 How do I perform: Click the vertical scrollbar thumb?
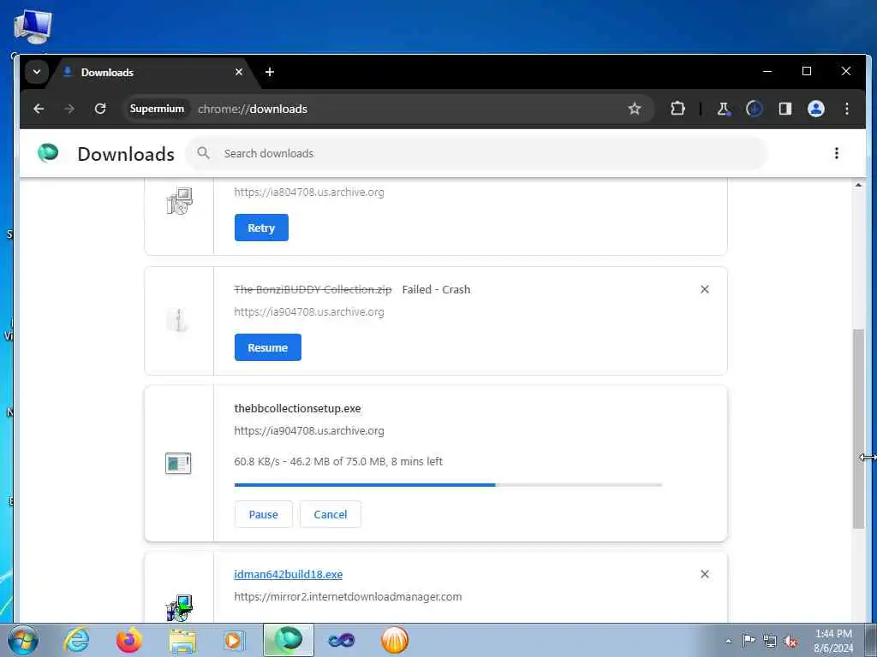pyautogui.click(x=858, y=429)
